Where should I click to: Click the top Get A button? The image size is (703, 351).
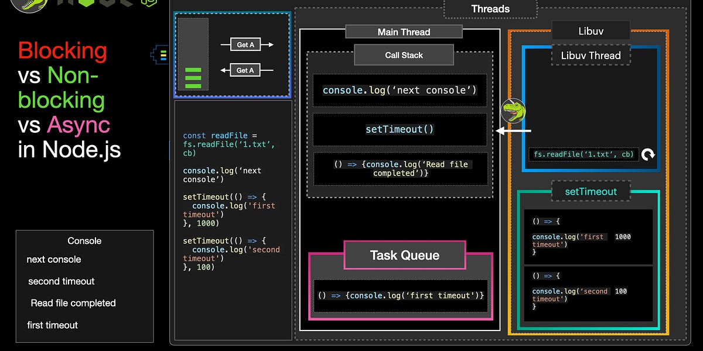pos(244,44)
